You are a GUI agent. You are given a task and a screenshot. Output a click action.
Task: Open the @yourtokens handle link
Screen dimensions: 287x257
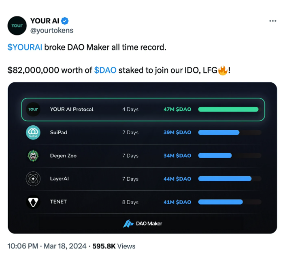pyautogui.click(x=51, y=30)
